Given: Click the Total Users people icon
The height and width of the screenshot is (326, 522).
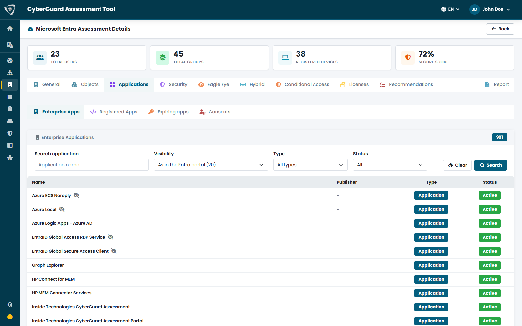Looking at the screenshot, I should (40, 58).
